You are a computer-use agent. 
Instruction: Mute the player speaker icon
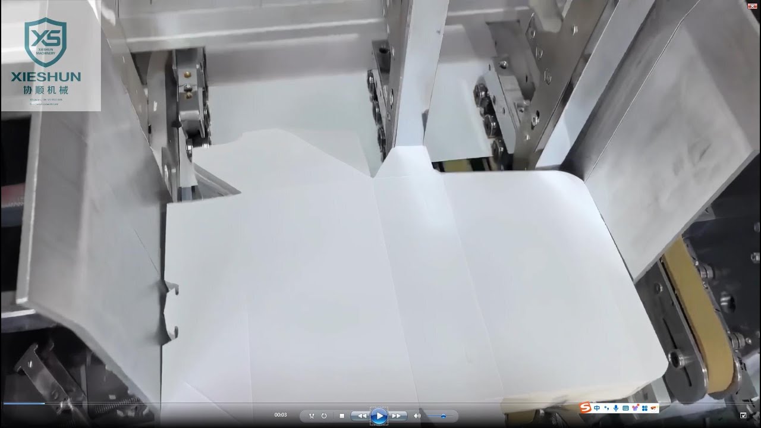[x=417, y=416]
